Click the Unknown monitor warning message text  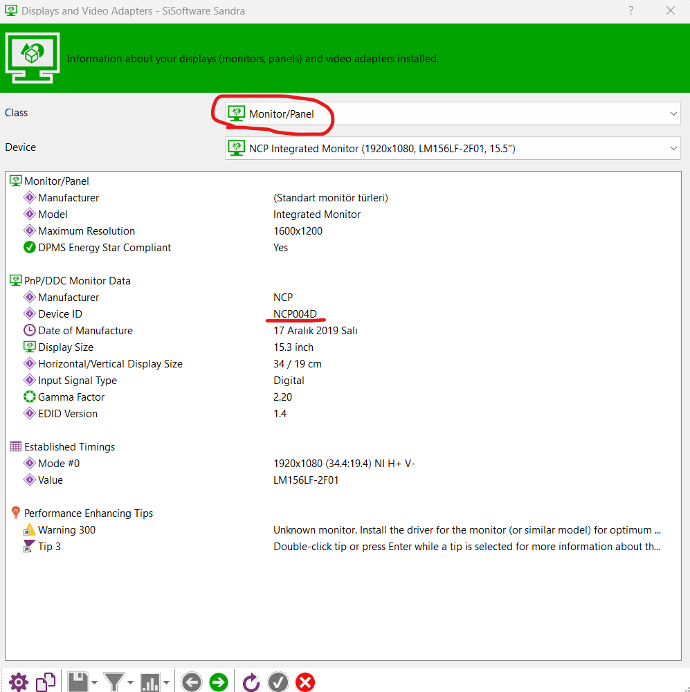[x=466, y=530]
